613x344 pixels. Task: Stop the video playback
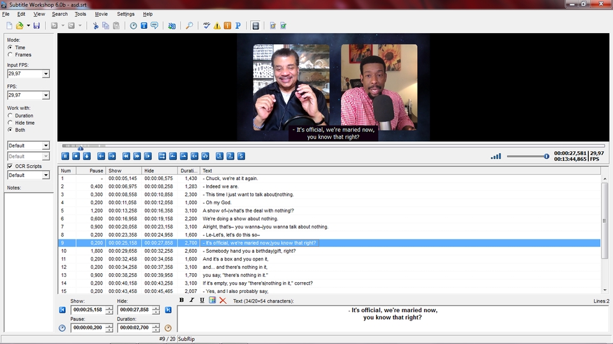pos(76,156)
